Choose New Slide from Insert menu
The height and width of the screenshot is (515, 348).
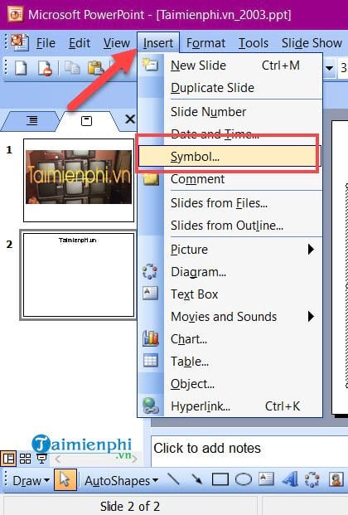(230, 66)
